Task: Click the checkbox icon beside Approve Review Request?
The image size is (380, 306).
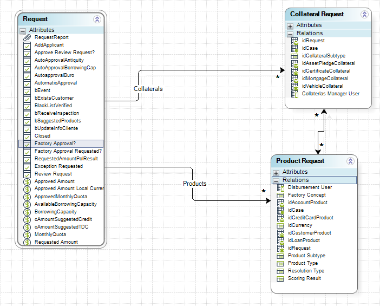Action: pos(27,53)
